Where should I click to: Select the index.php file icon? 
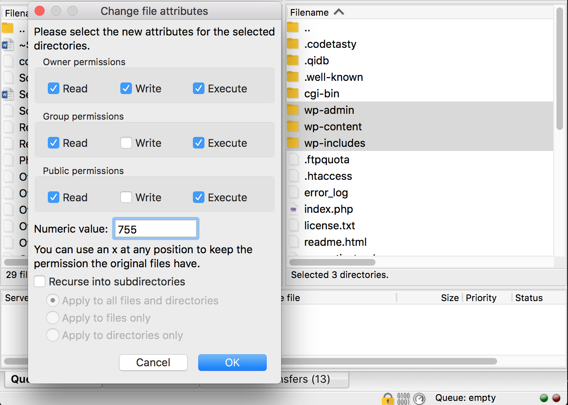click(293, 209)
